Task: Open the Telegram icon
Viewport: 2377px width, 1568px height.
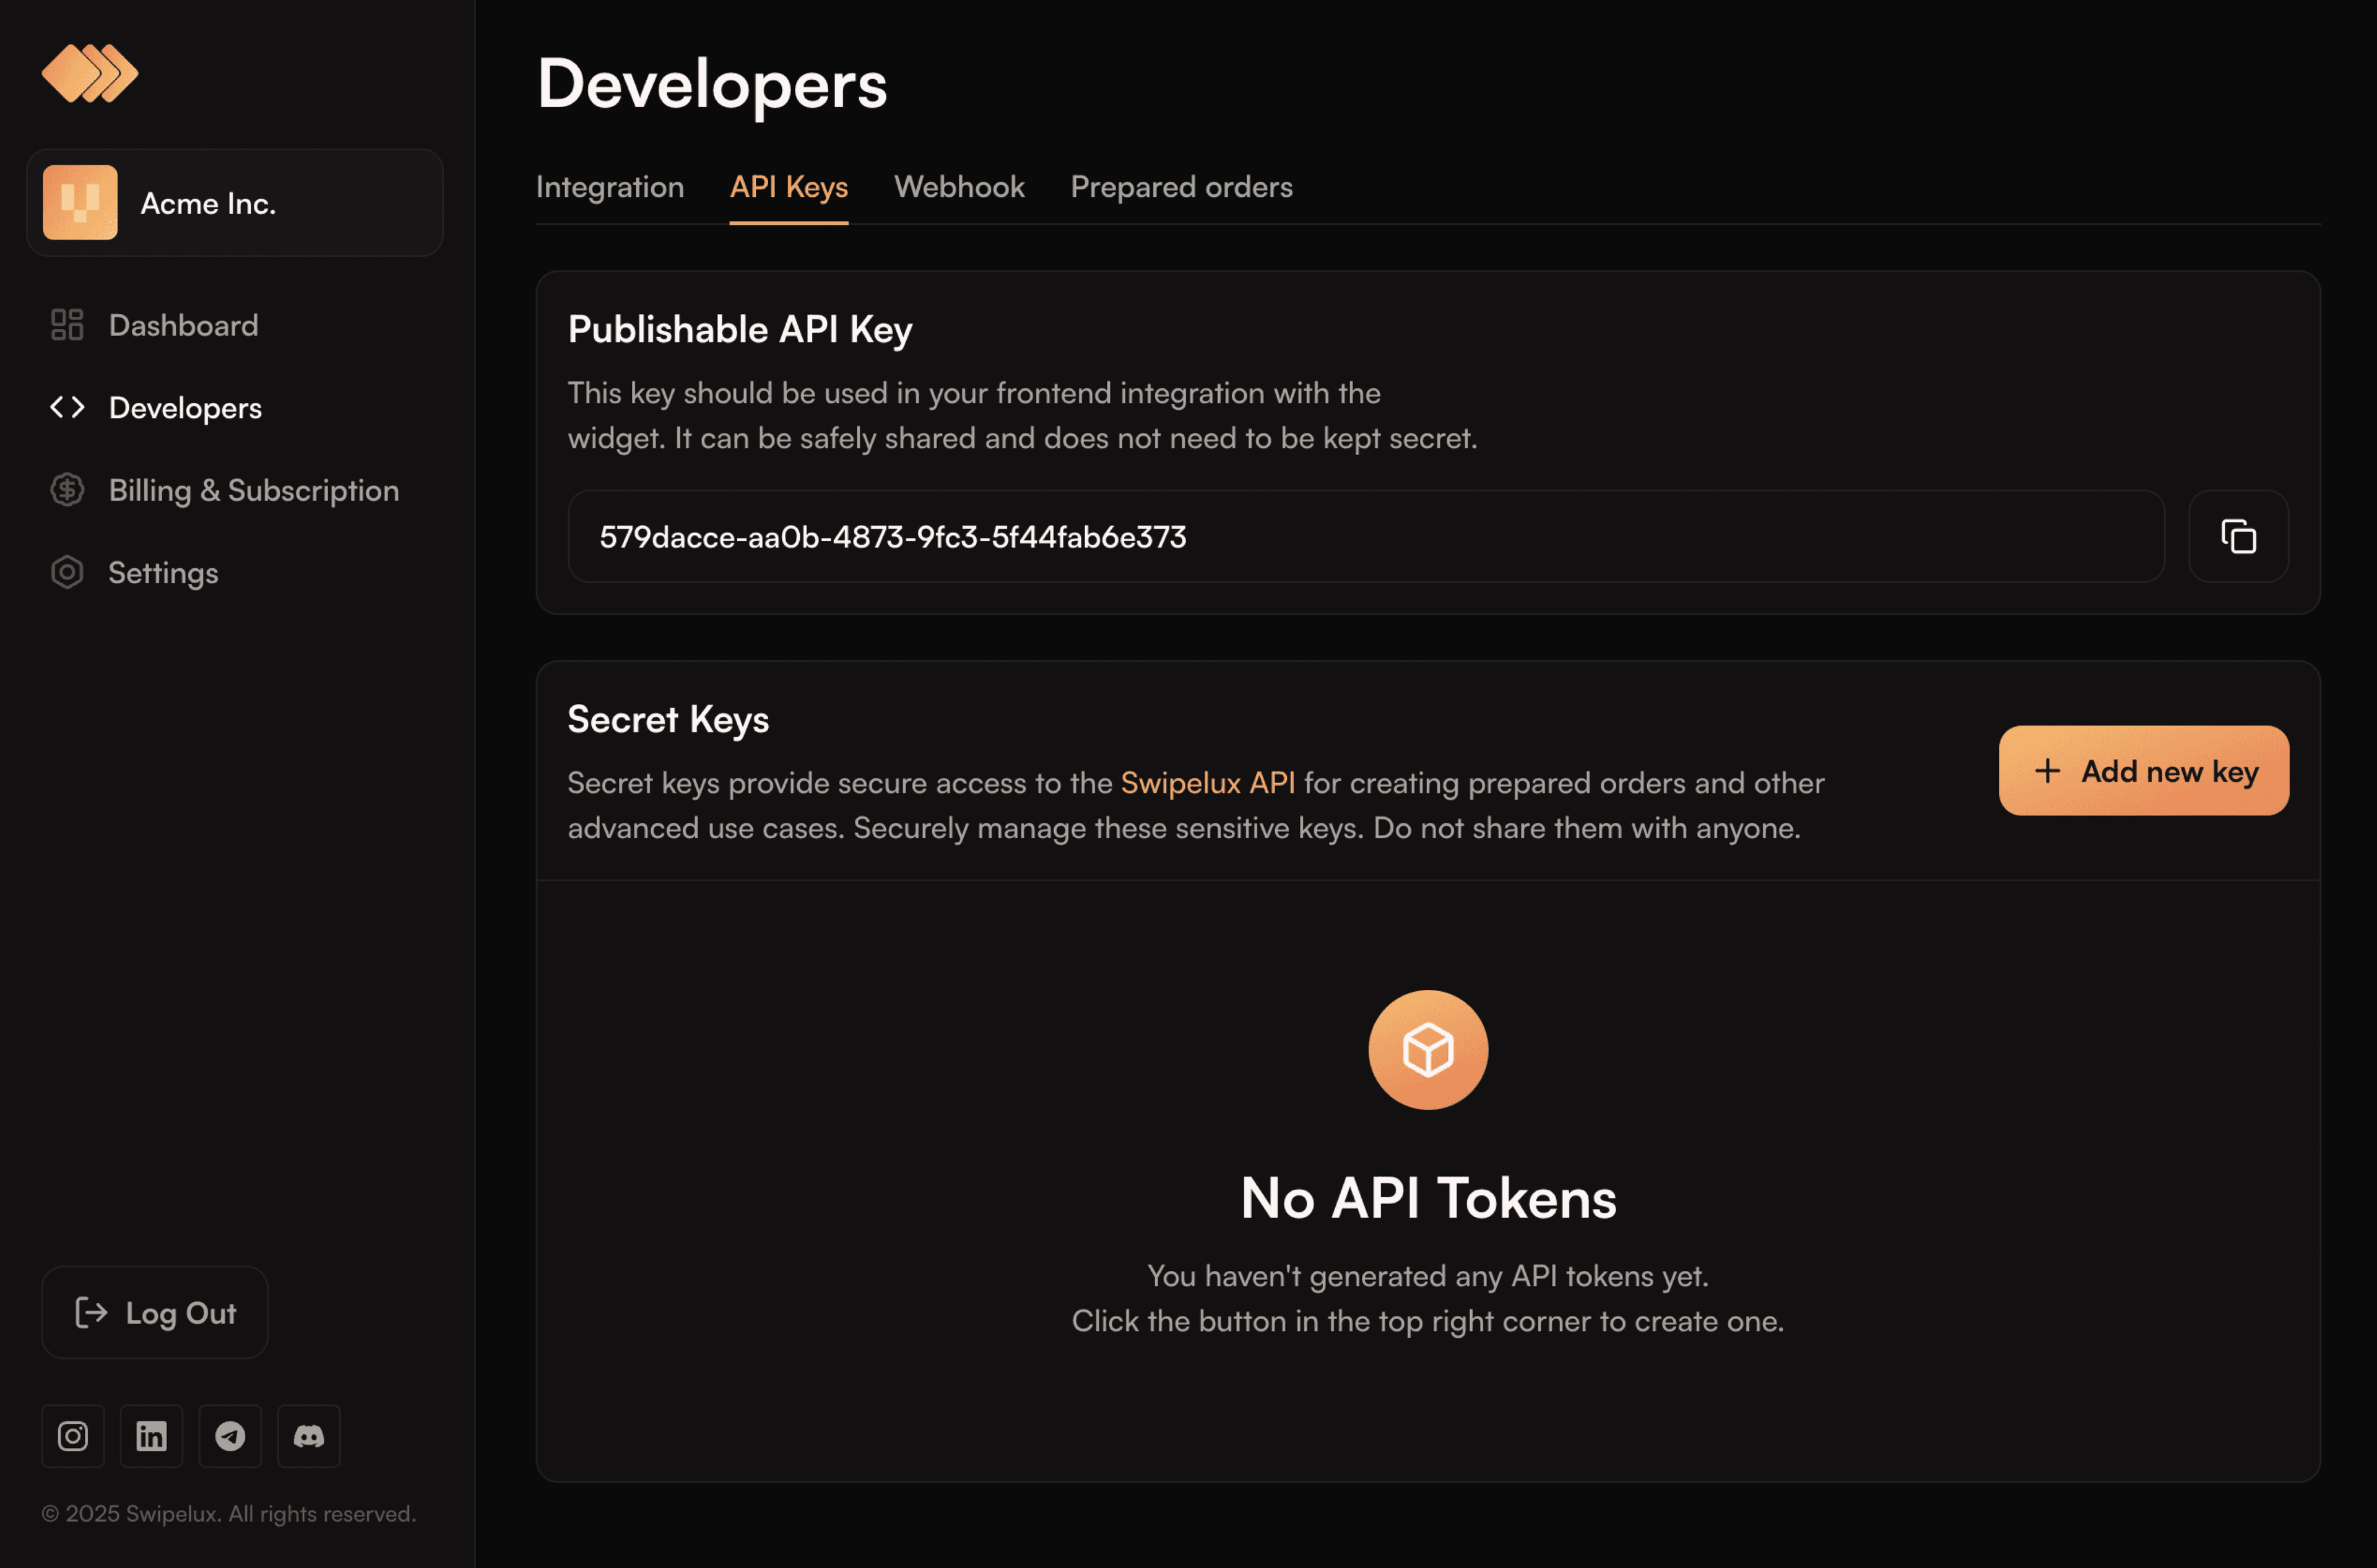Action: click(x=230, y=1436)
